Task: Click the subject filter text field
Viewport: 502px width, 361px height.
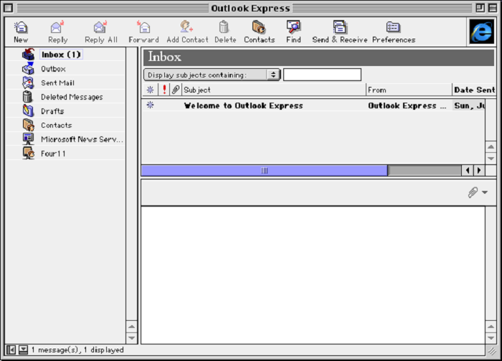Action: pyautogui.click(x=322, y=75)
